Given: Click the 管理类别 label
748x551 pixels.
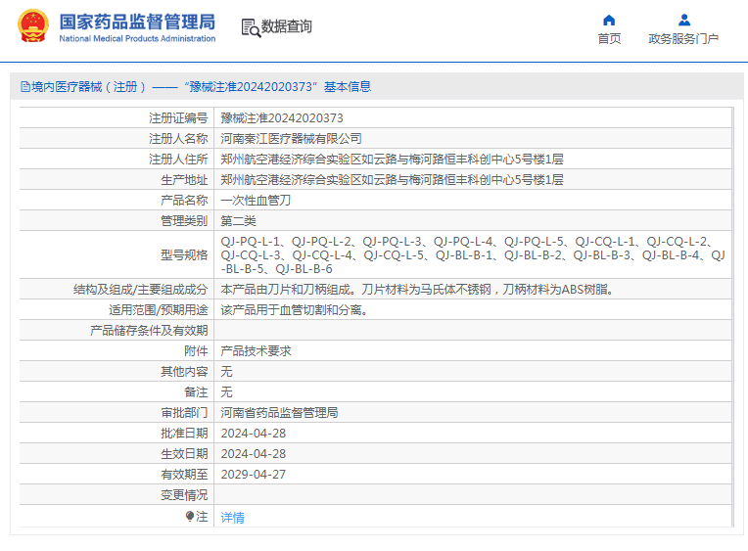Looking at the screenshot, I should coord(184,220).
